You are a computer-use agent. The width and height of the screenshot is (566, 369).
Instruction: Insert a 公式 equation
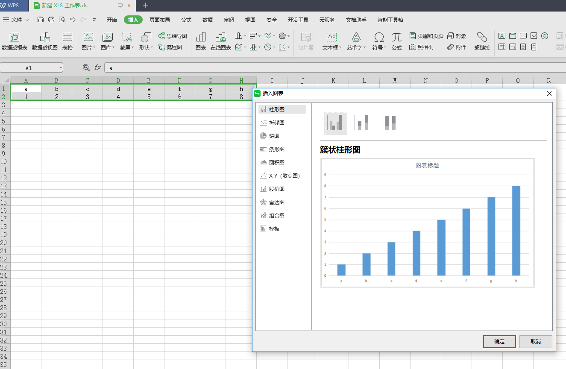click(x=397, y=41)
